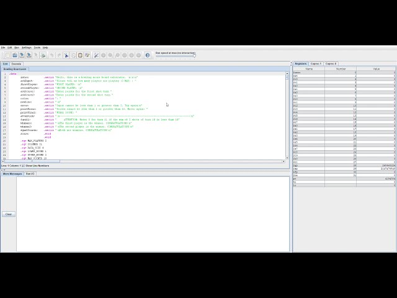Open the Tools menu
This screenshot has height=298, width=397.
click(37, 47)
